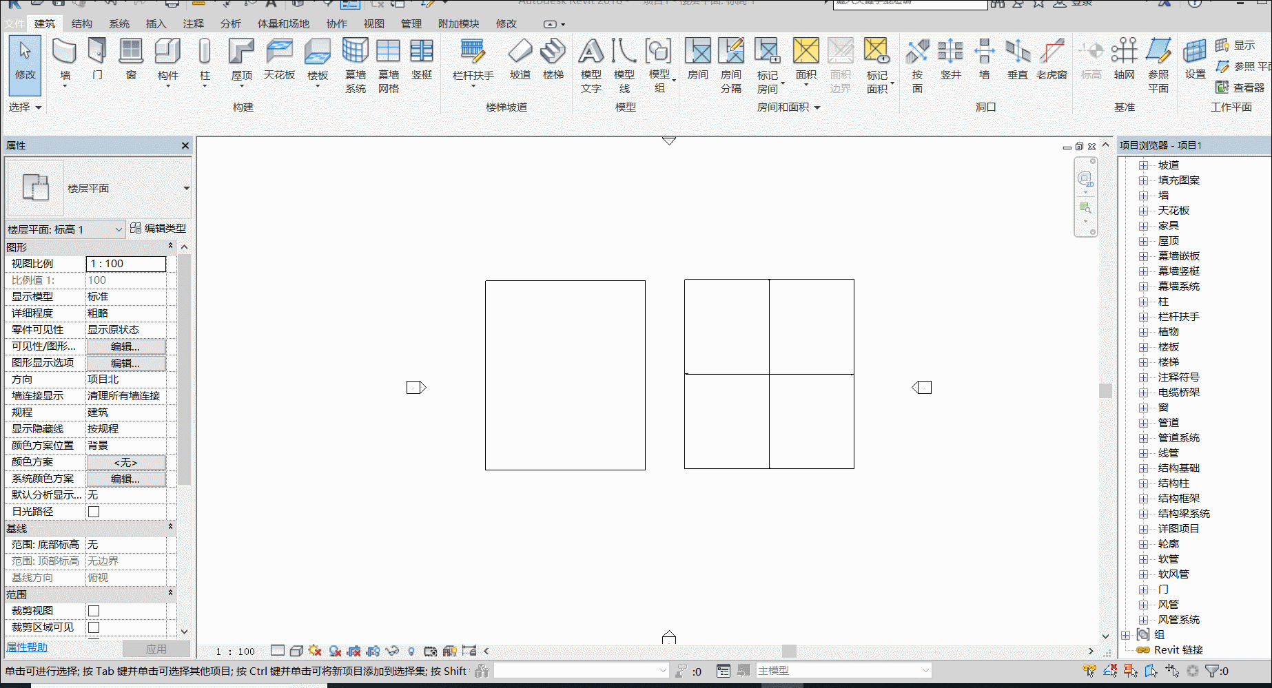Enable the 裁剪视图 checkbox

pos(94,611)
